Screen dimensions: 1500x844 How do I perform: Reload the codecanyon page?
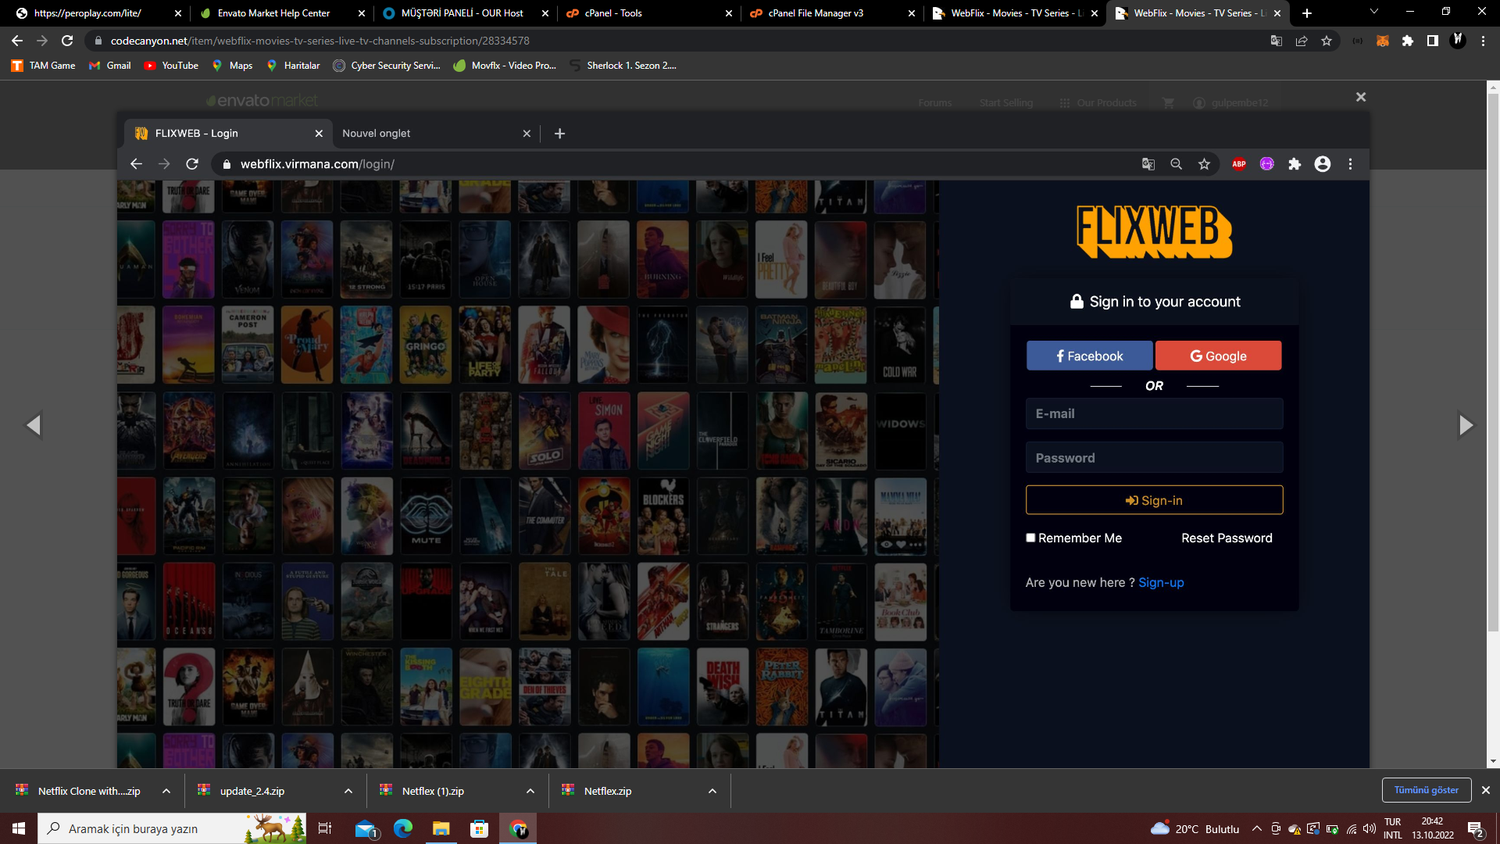click(x=67, y=41)
